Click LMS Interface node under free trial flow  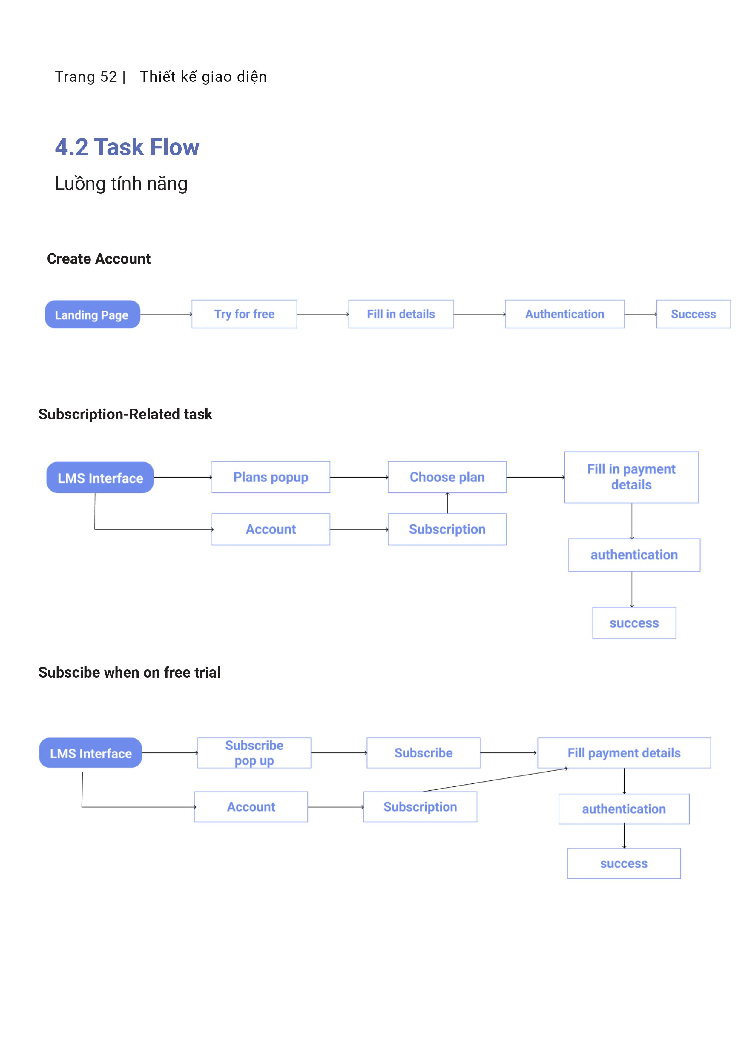[x=90, y=753]
